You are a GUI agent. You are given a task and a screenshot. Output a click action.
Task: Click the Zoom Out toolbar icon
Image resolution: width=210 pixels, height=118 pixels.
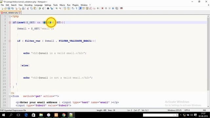[x=60, y=8]
